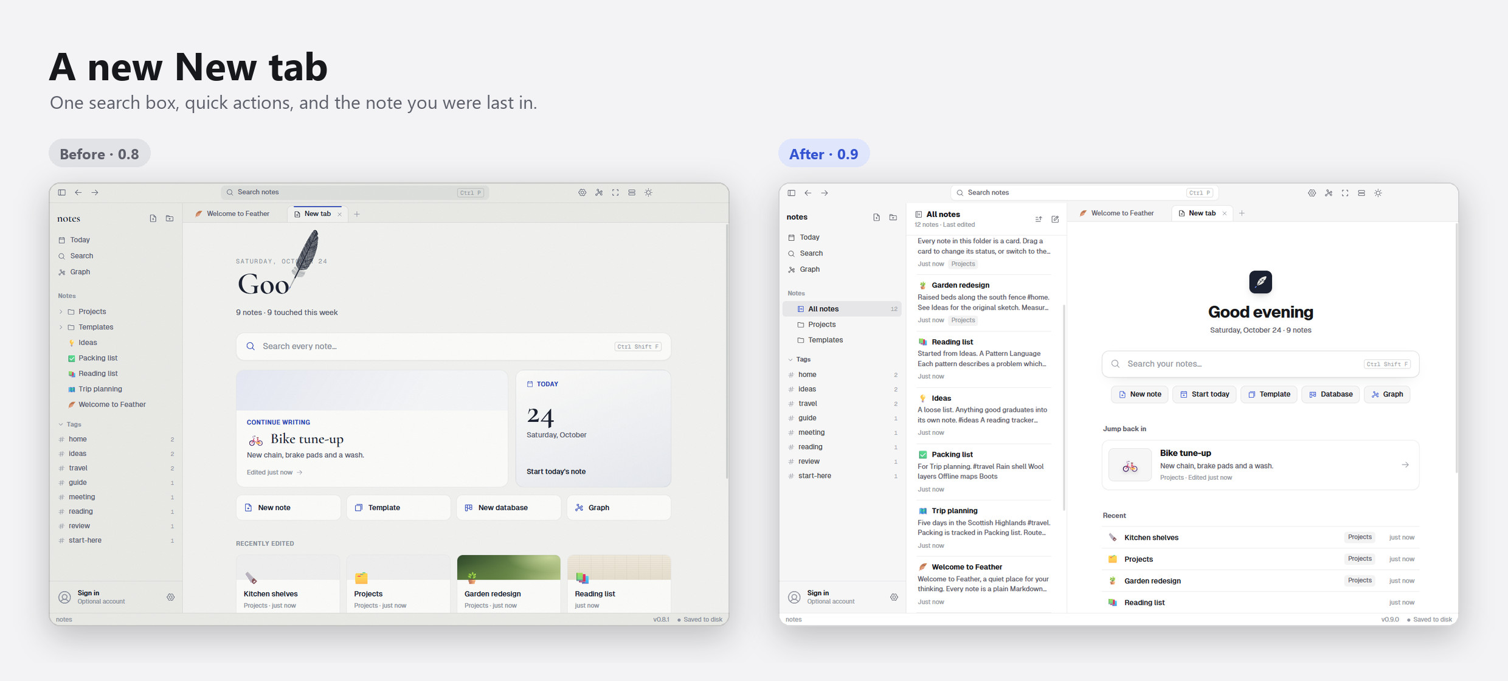Click Search your notes field in After window

click(x=1261, y=364)
